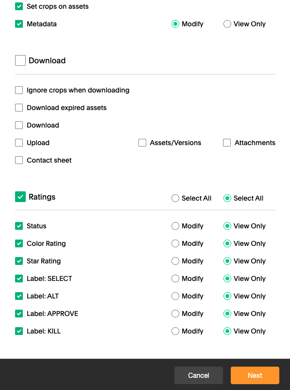Set Color Rating to View Only
Viewport: 290px width, 390px height.
pyautogui.click(x=227, y=243)
